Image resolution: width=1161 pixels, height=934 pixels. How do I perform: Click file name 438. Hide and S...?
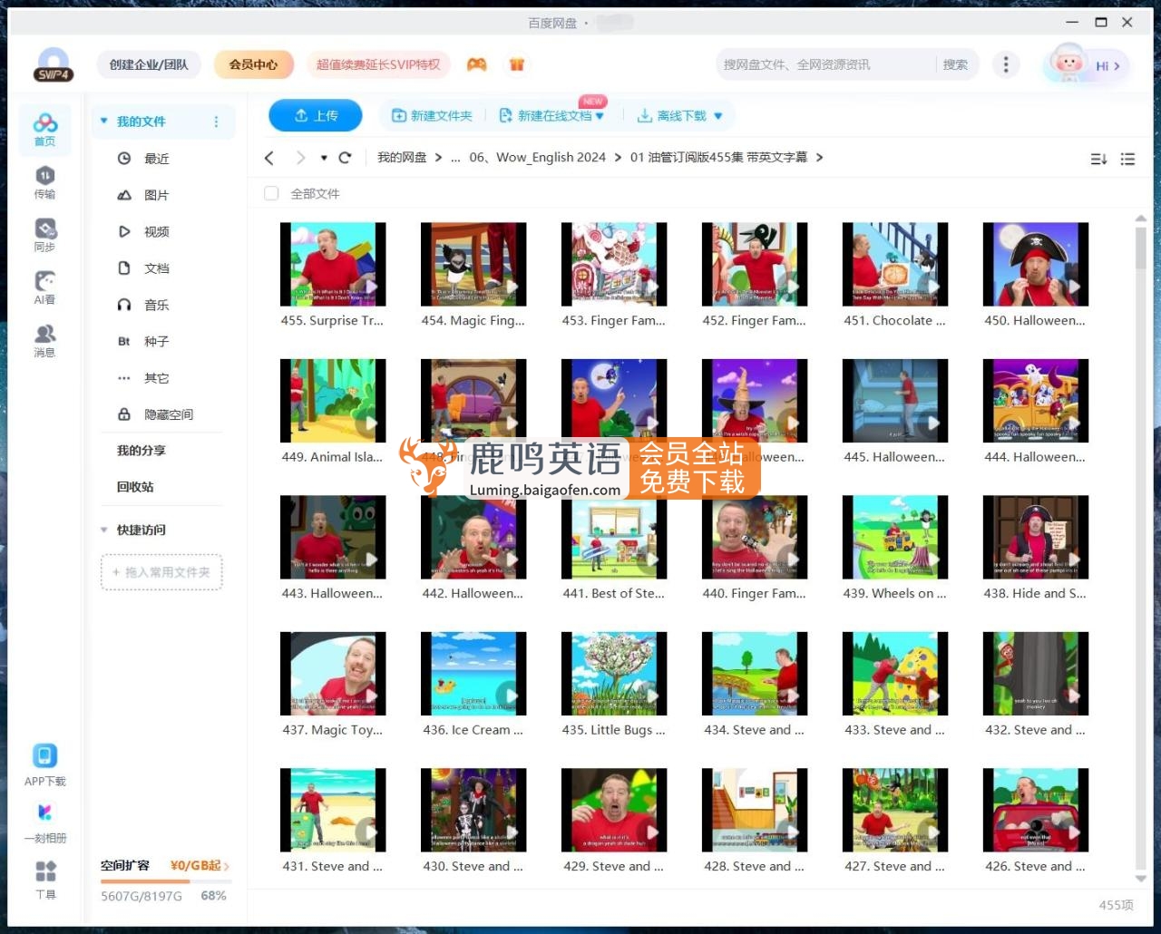click(1036, 594)
